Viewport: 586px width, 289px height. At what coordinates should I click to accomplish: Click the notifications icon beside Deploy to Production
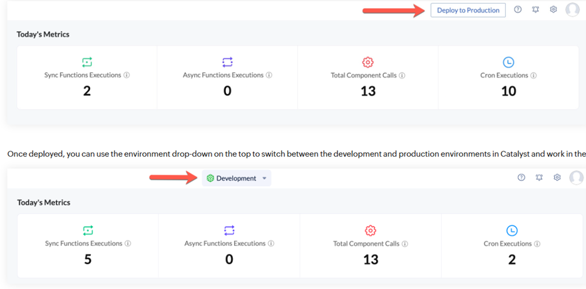tap(535, 10)
